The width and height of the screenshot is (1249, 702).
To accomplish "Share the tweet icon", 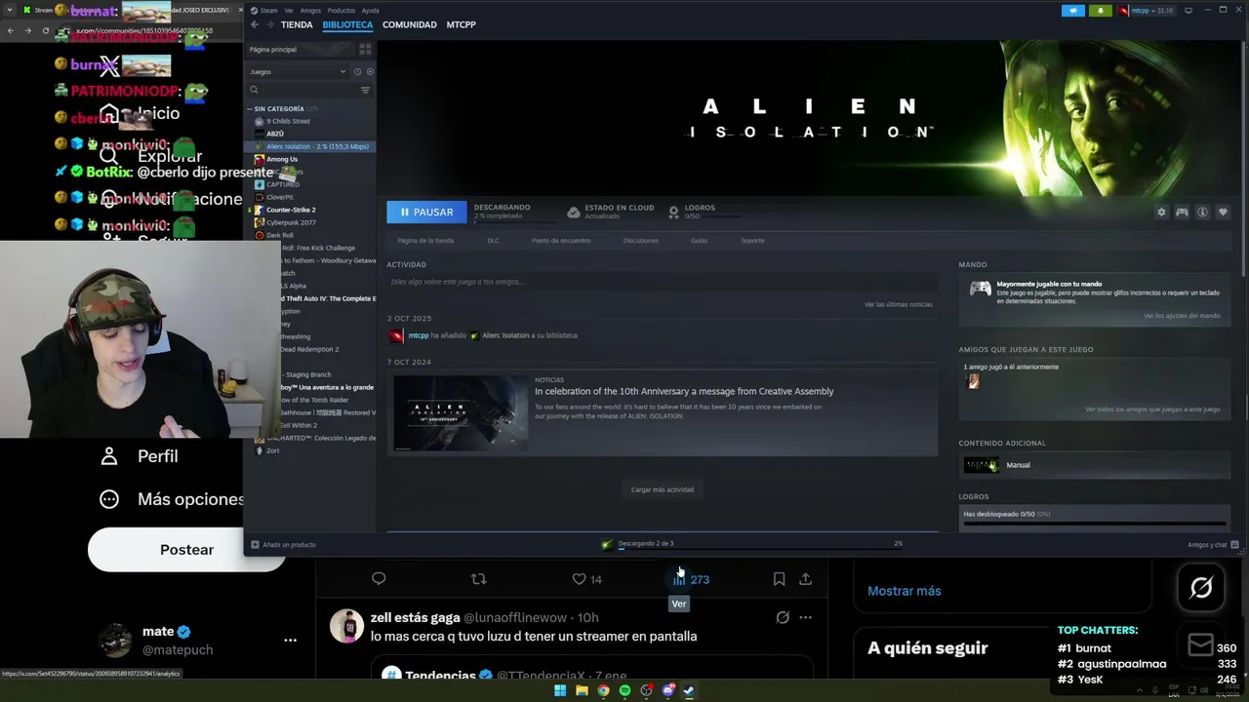I will (805, 579).
